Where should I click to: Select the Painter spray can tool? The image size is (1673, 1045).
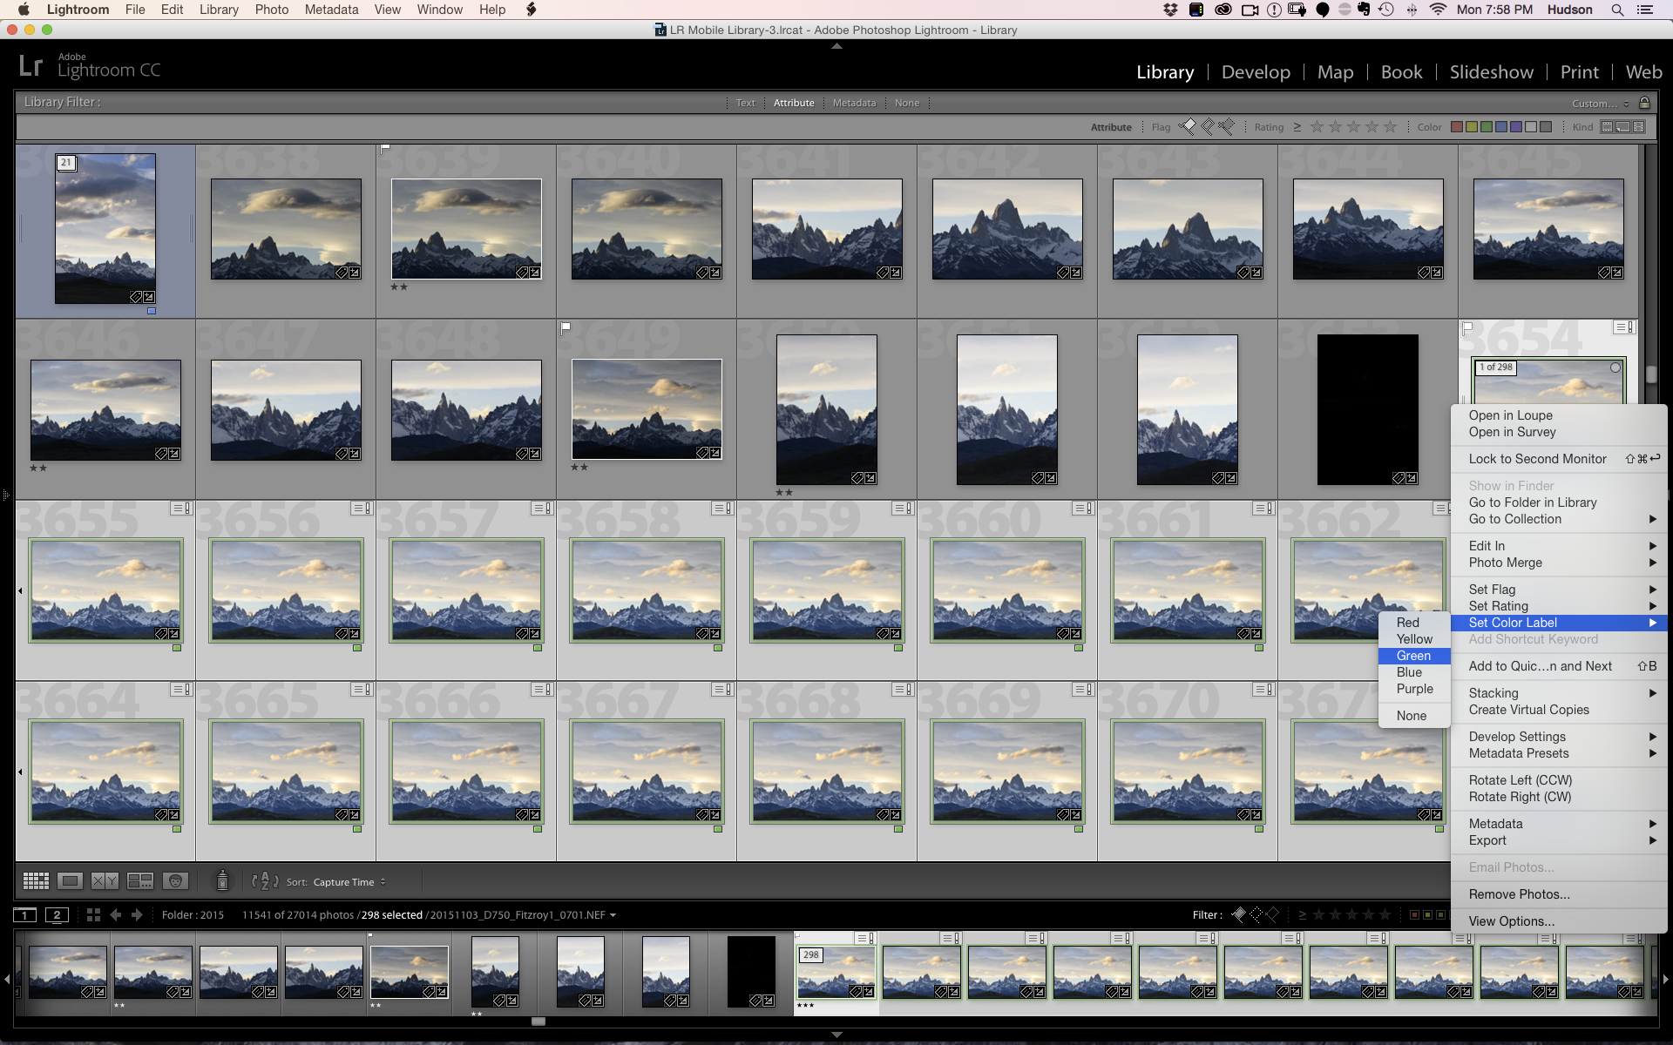coord(222,881)
